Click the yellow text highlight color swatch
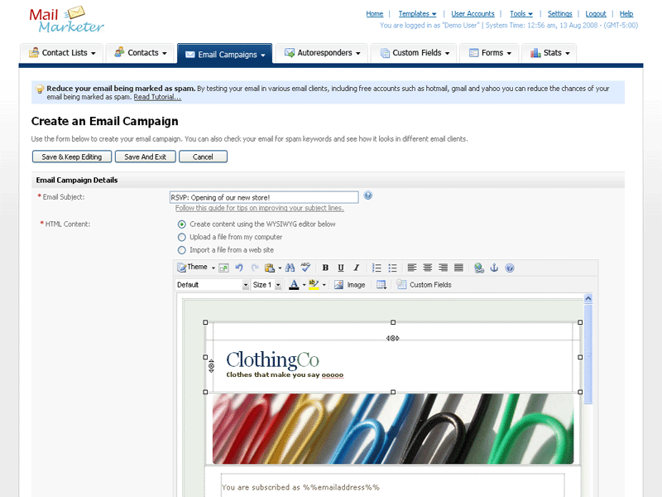The height and width of the screenshot is (497, 662). (314, 285)
